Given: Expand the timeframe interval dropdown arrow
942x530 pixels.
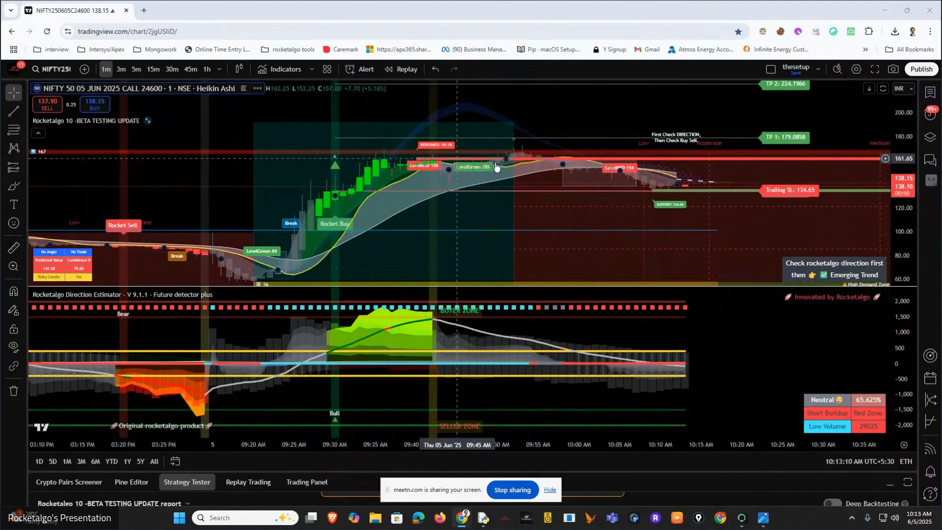Looking at the screenshot, I should [x=219, y=69].
